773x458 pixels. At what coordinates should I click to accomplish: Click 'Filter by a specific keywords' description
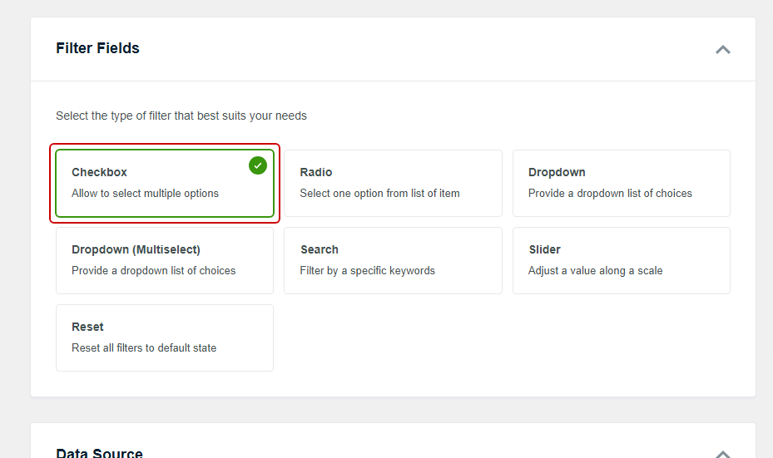pos(367,270)
